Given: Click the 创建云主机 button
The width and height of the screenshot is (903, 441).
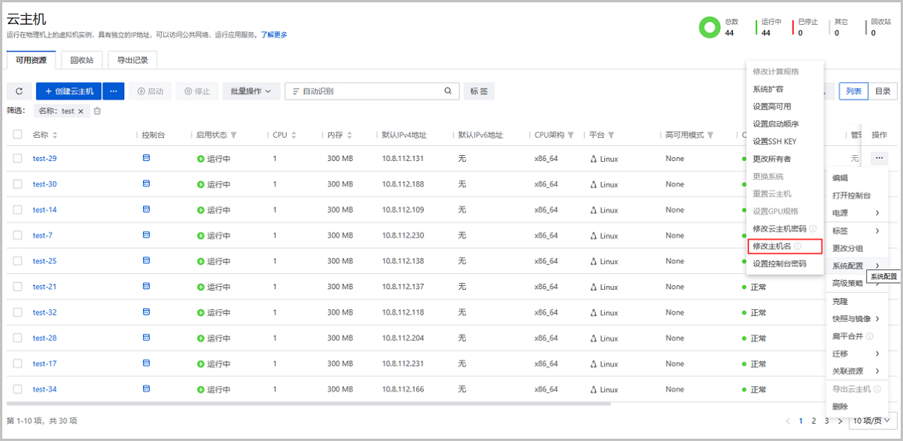Looking at the screenshot, I should pos(69,91).
